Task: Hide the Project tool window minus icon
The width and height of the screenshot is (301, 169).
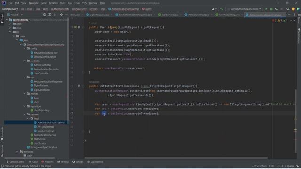Action: point(66,15)
